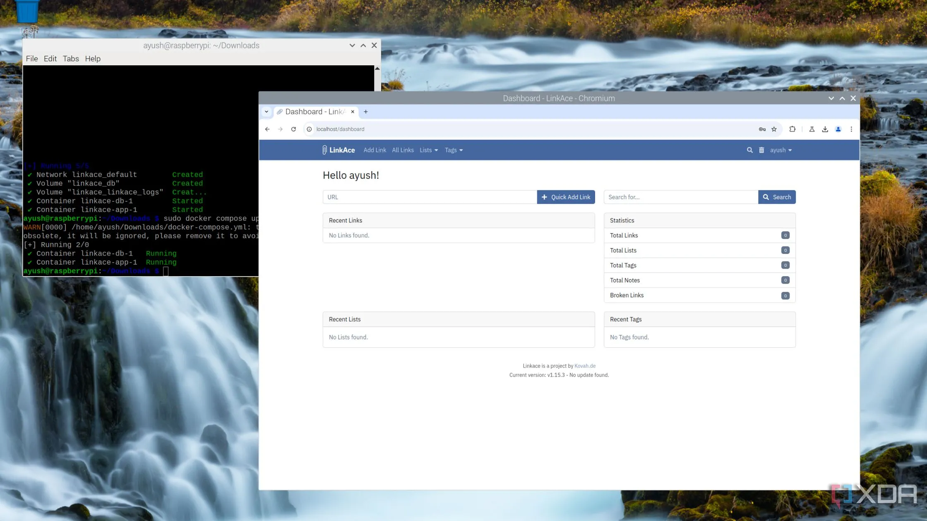Open terminal File menu
The image size is (927, 521).
(x=32, y=59)
